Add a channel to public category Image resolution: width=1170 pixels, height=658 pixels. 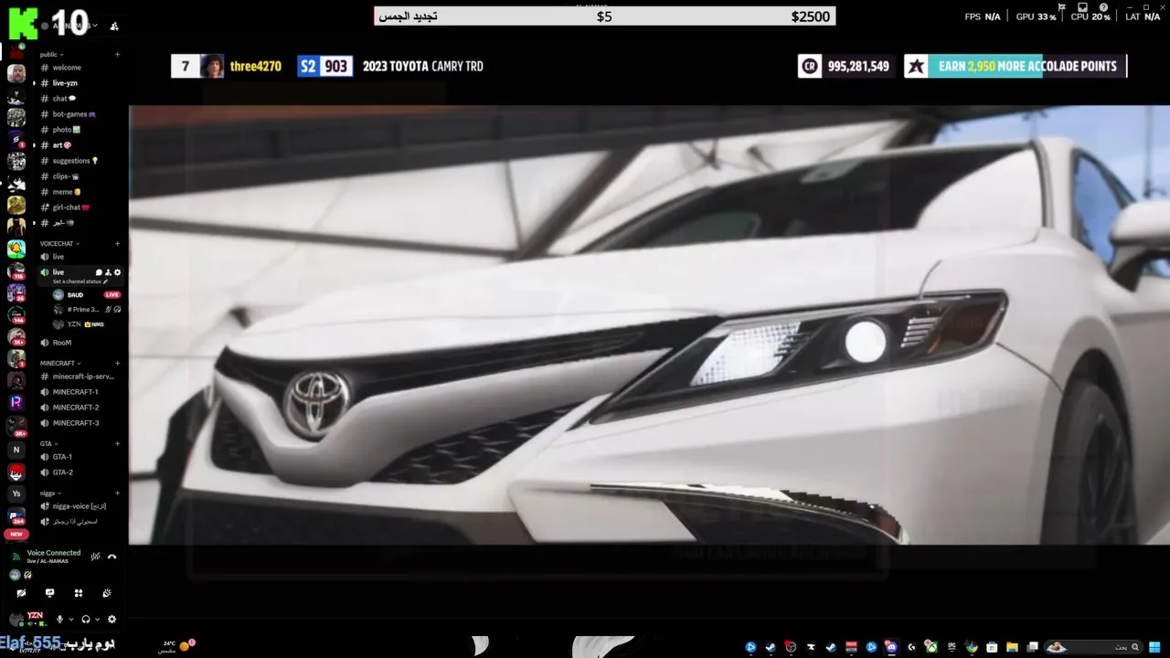pyautogui.click(x=117, y=55)
